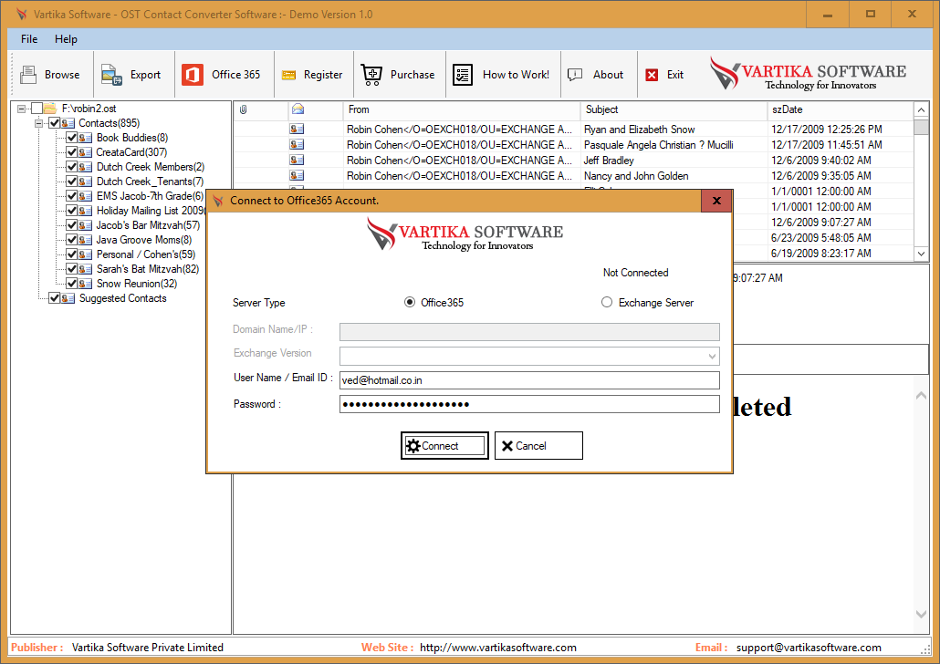
Task: Click contact icon beside Snow Reunion folder
Action: (x=85, y=284)
